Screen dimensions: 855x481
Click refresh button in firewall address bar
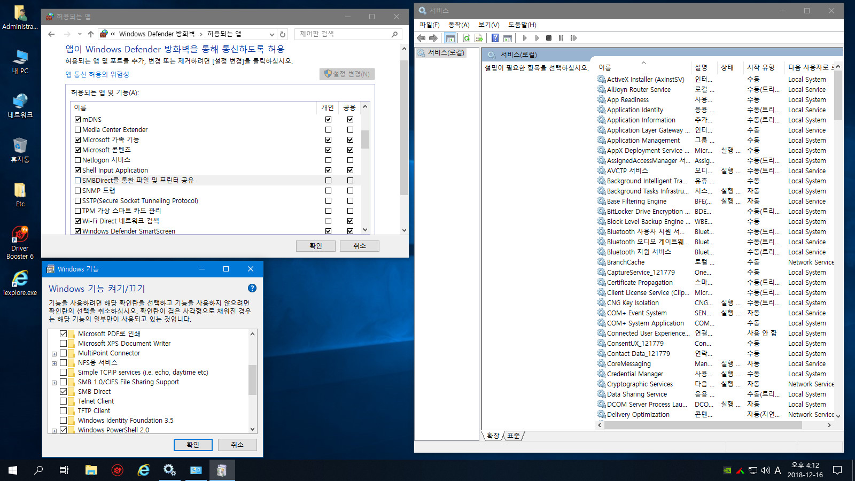(283, 34)
